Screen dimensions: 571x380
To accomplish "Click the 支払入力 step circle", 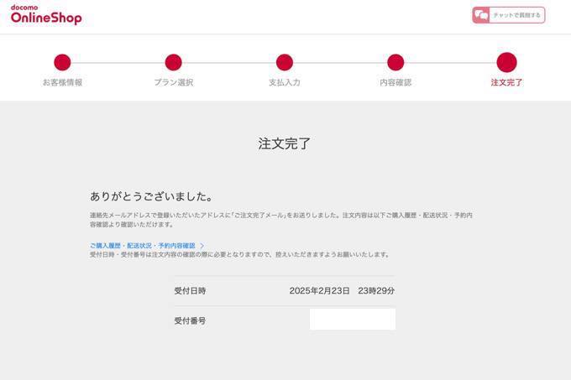I will point(285,62).
